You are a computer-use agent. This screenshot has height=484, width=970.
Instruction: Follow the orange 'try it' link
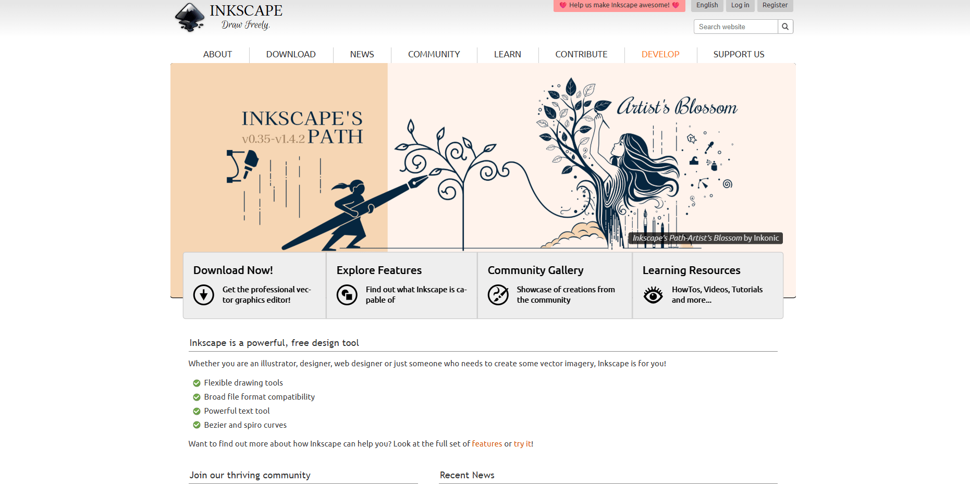click(x=522, y=444)
